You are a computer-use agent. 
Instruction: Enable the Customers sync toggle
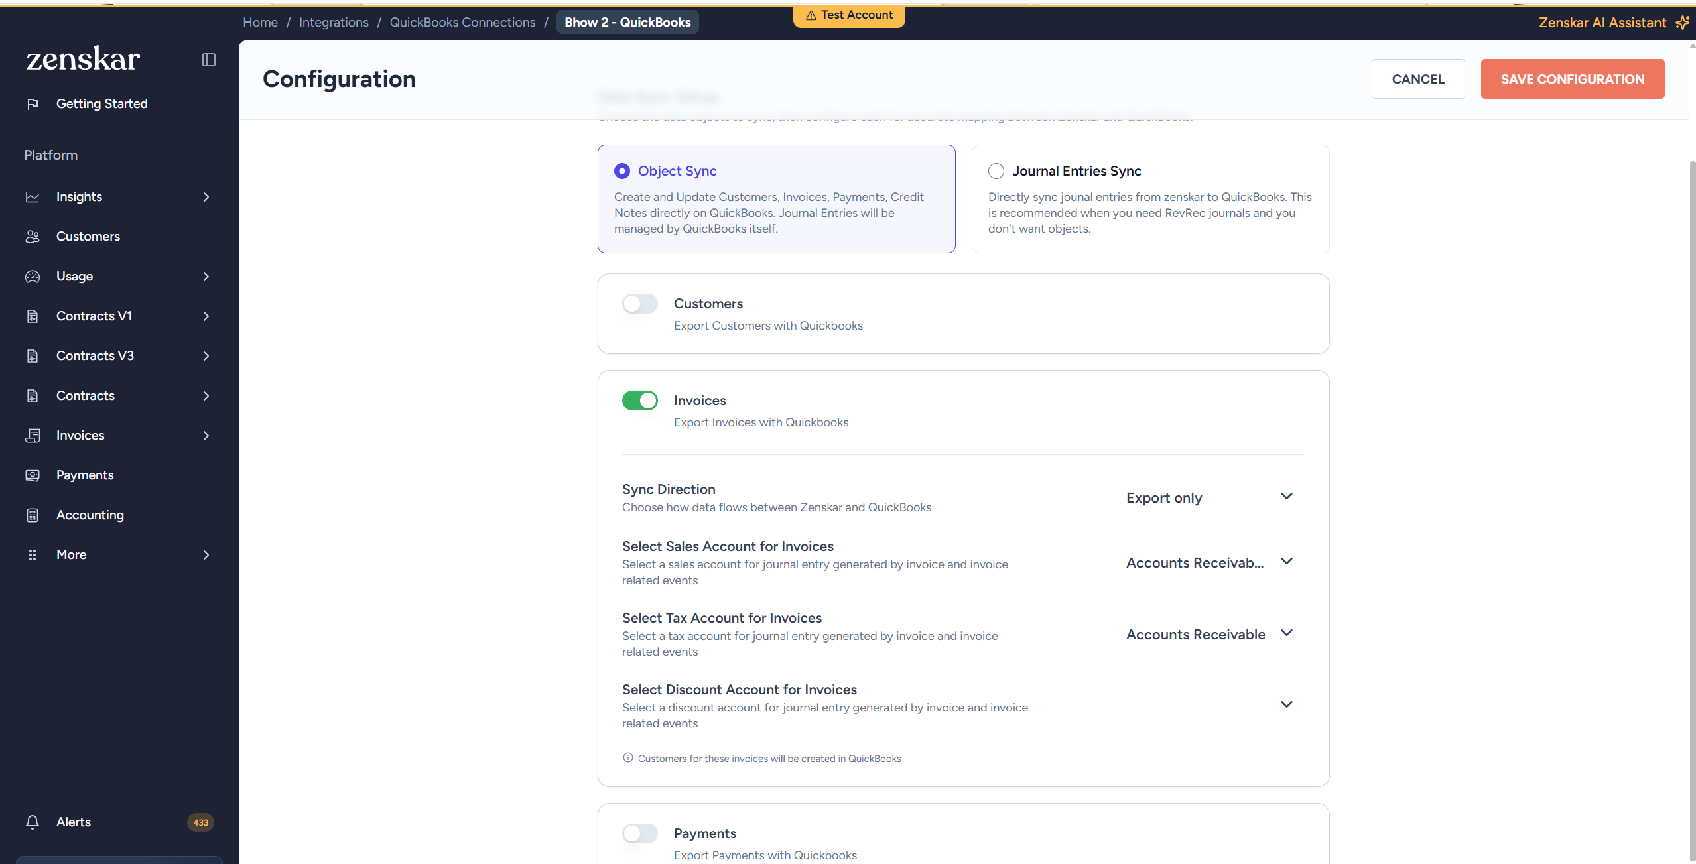pyautogui.click(x=639, y=304)
